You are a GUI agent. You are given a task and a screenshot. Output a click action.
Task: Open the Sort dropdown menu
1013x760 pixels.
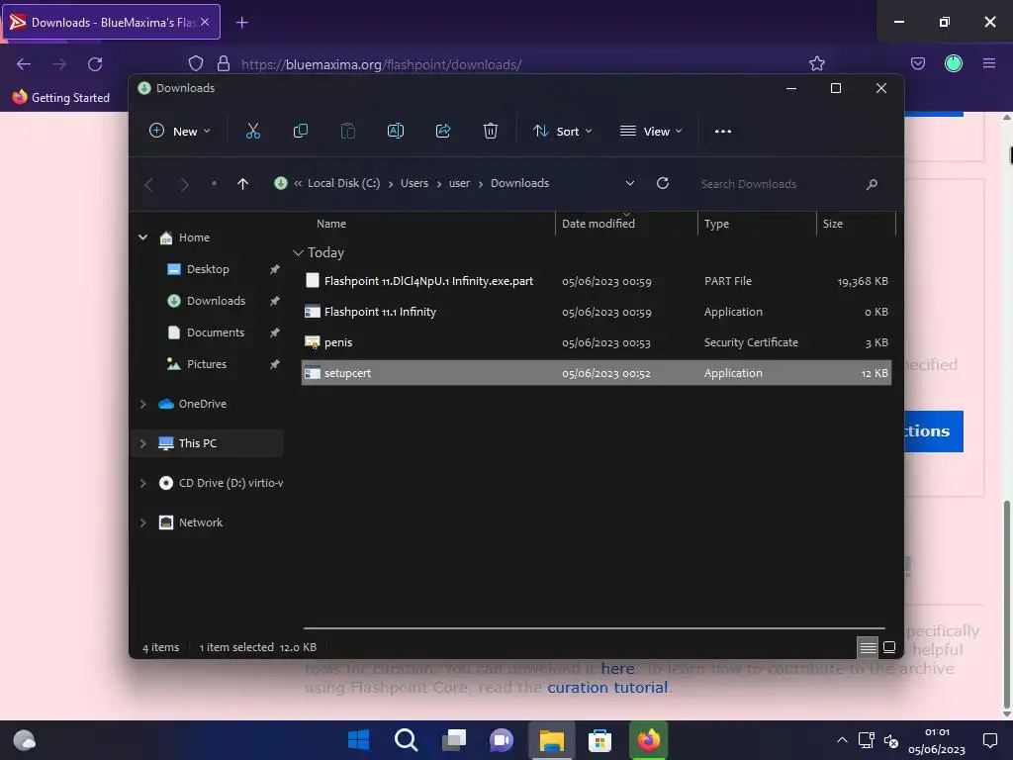562,132
